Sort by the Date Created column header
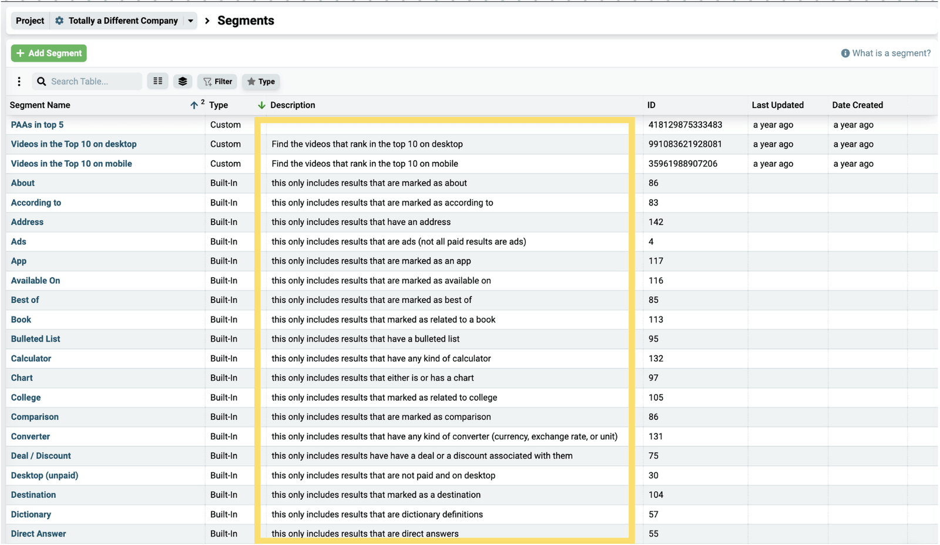The height and width of the screenshot is (545, 940). 857,105
